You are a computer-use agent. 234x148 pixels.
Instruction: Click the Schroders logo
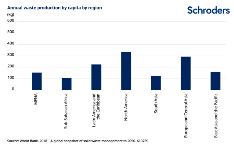(x=208, y=10)
